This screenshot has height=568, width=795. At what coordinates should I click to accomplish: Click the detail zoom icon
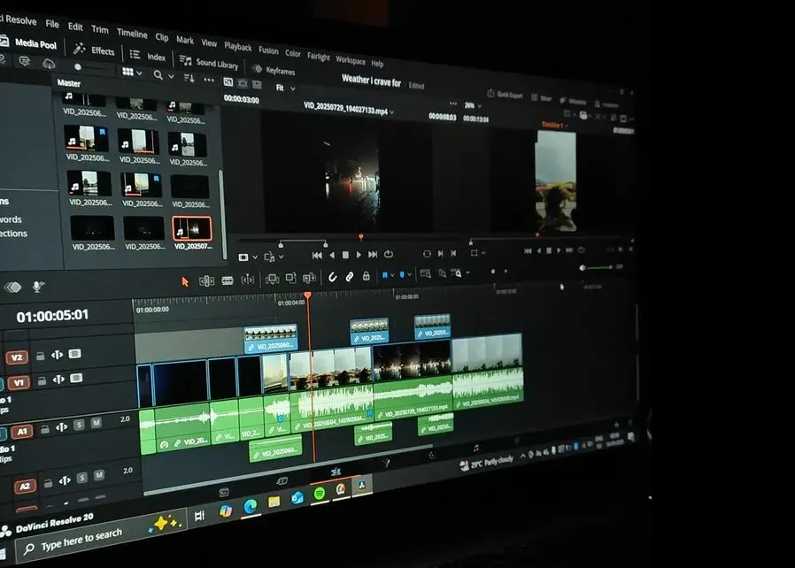(x=442, y=273)
